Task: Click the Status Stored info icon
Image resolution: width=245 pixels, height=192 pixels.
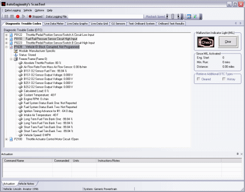Action: (16, 55)
